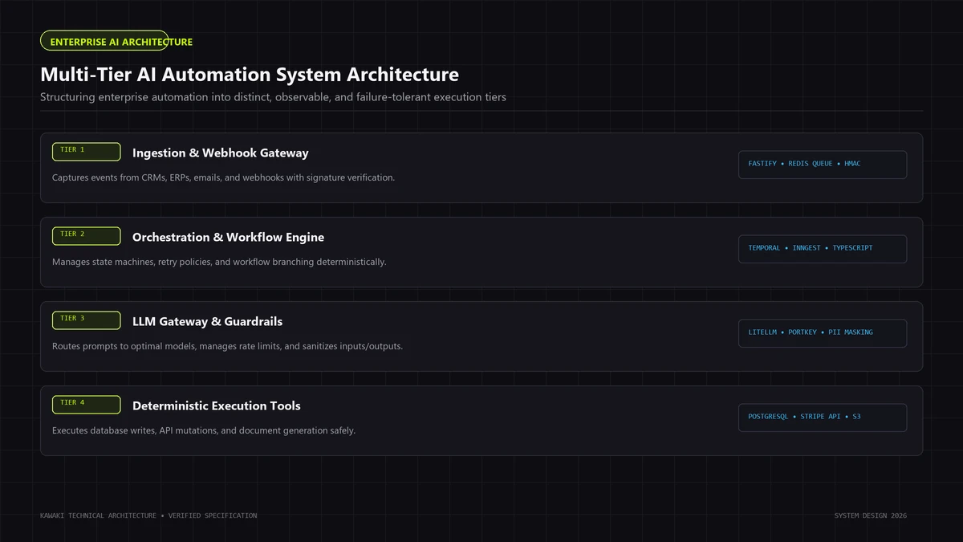Select the Multi-Tier AI Automation System Architecture title

(x=250, y=75)
